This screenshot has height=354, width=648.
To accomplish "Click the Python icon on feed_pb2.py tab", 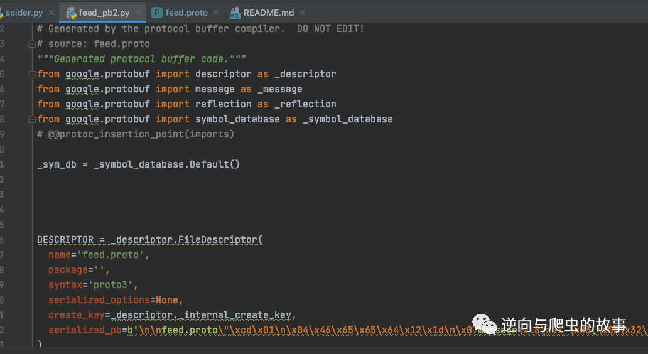I will coord(71,13).
